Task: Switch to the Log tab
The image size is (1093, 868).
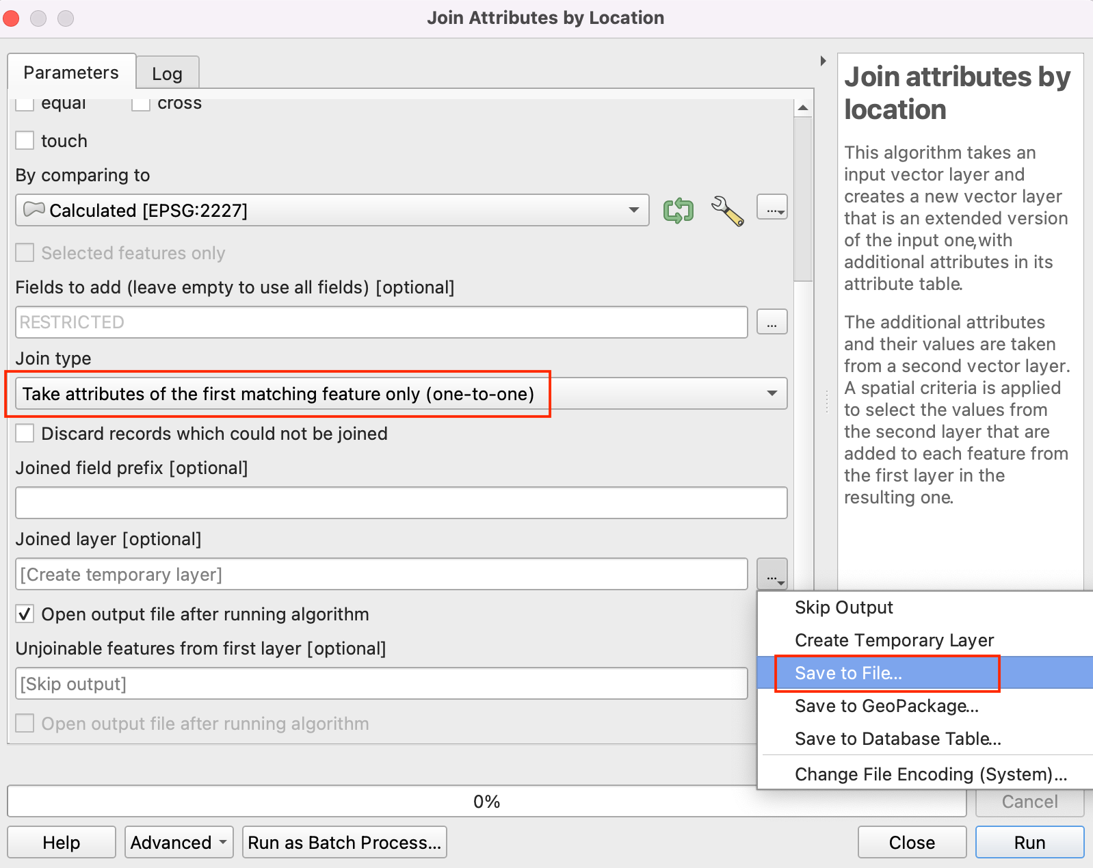Action: tap(167, 73)
